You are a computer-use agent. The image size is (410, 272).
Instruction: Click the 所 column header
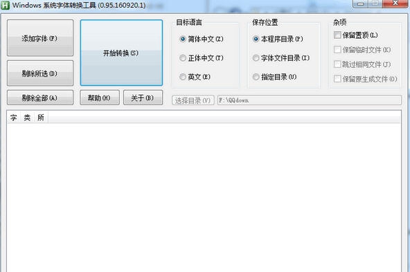tap(41, 118)
